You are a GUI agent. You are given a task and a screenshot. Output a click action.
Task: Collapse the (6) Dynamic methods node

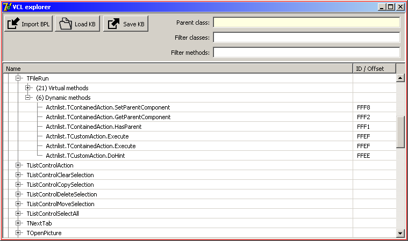[27, 97]
